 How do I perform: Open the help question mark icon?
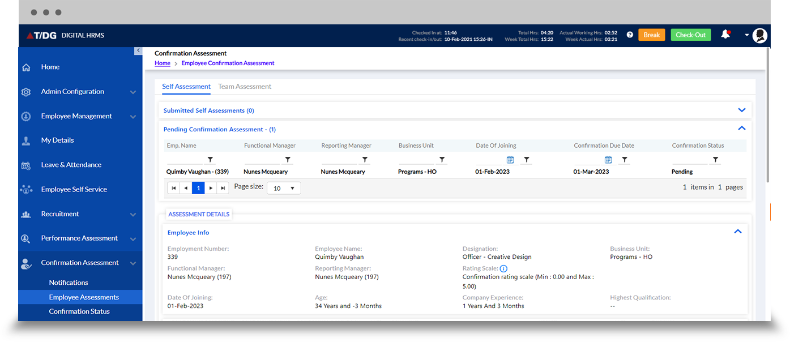[x=630, y=35]
